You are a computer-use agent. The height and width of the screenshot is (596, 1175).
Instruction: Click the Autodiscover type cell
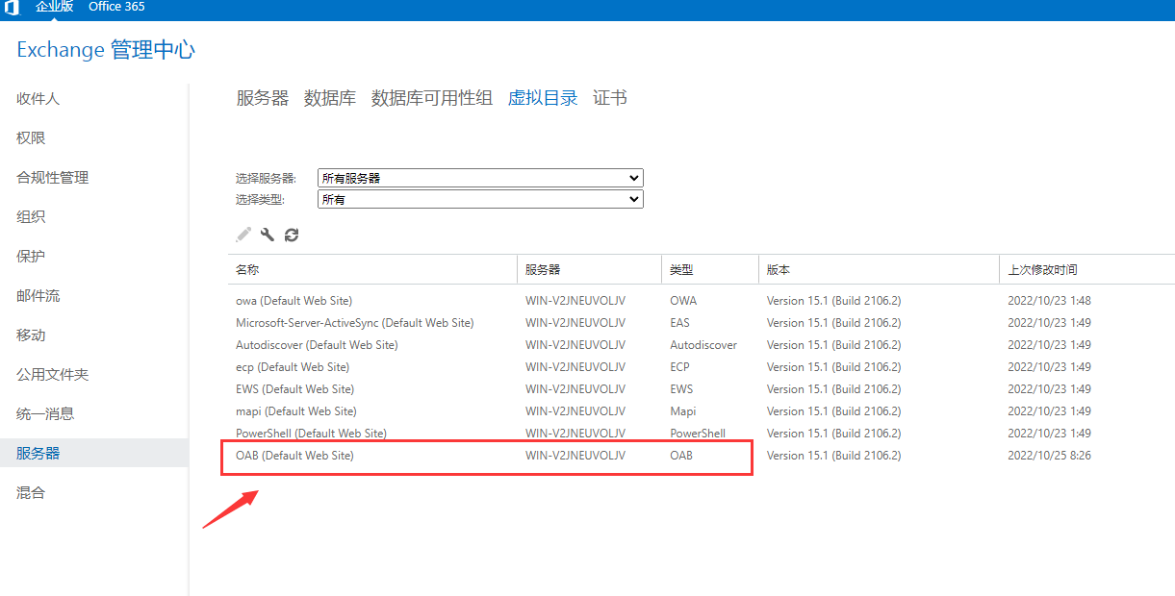coord(703,345)
